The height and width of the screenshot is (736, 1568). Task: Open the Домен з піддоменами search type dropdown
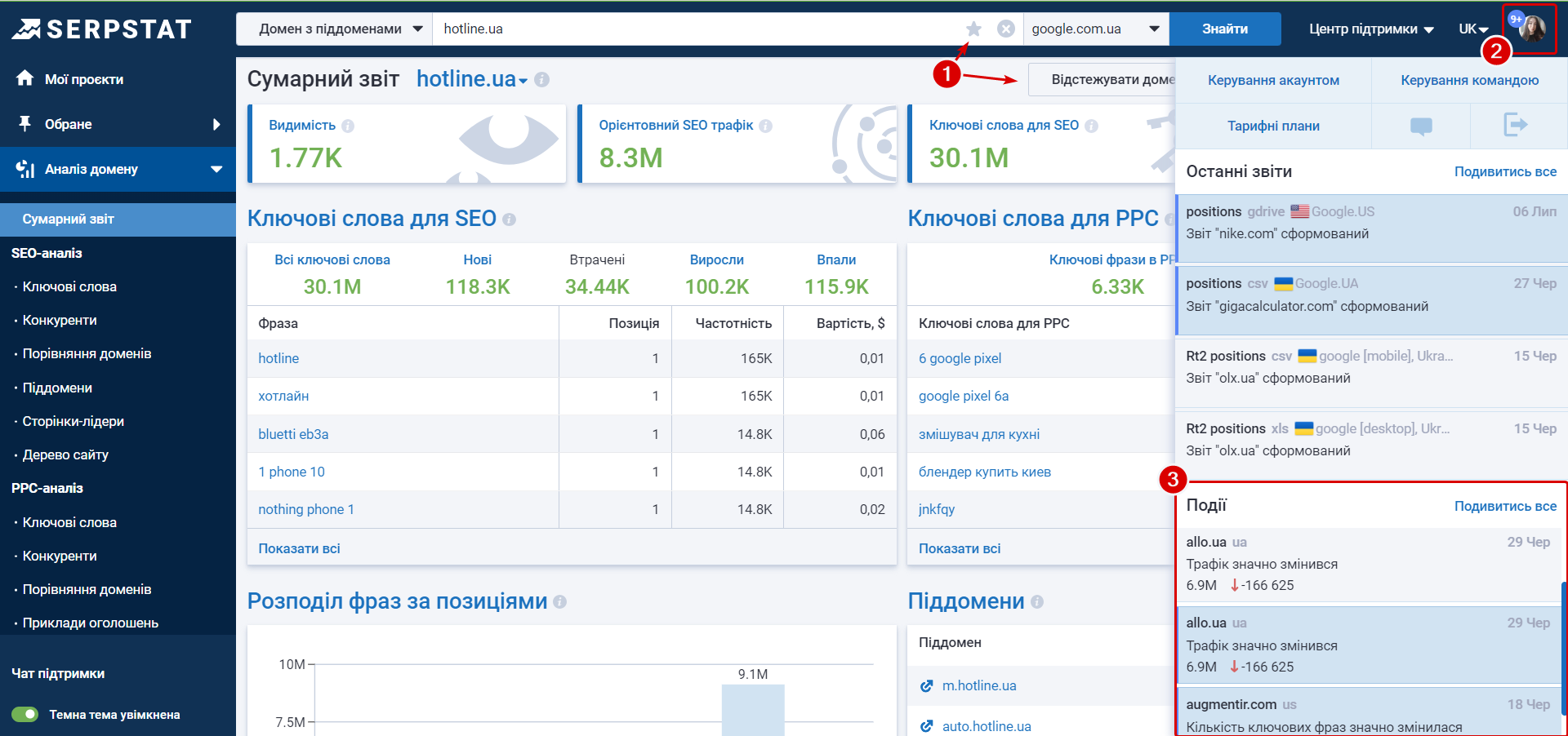(335, 29)
